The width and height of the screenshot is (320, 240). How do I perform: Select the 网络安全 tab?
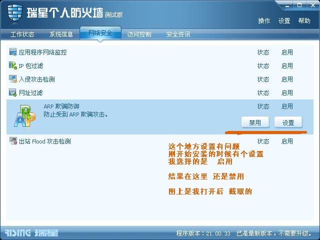point(100,33)
